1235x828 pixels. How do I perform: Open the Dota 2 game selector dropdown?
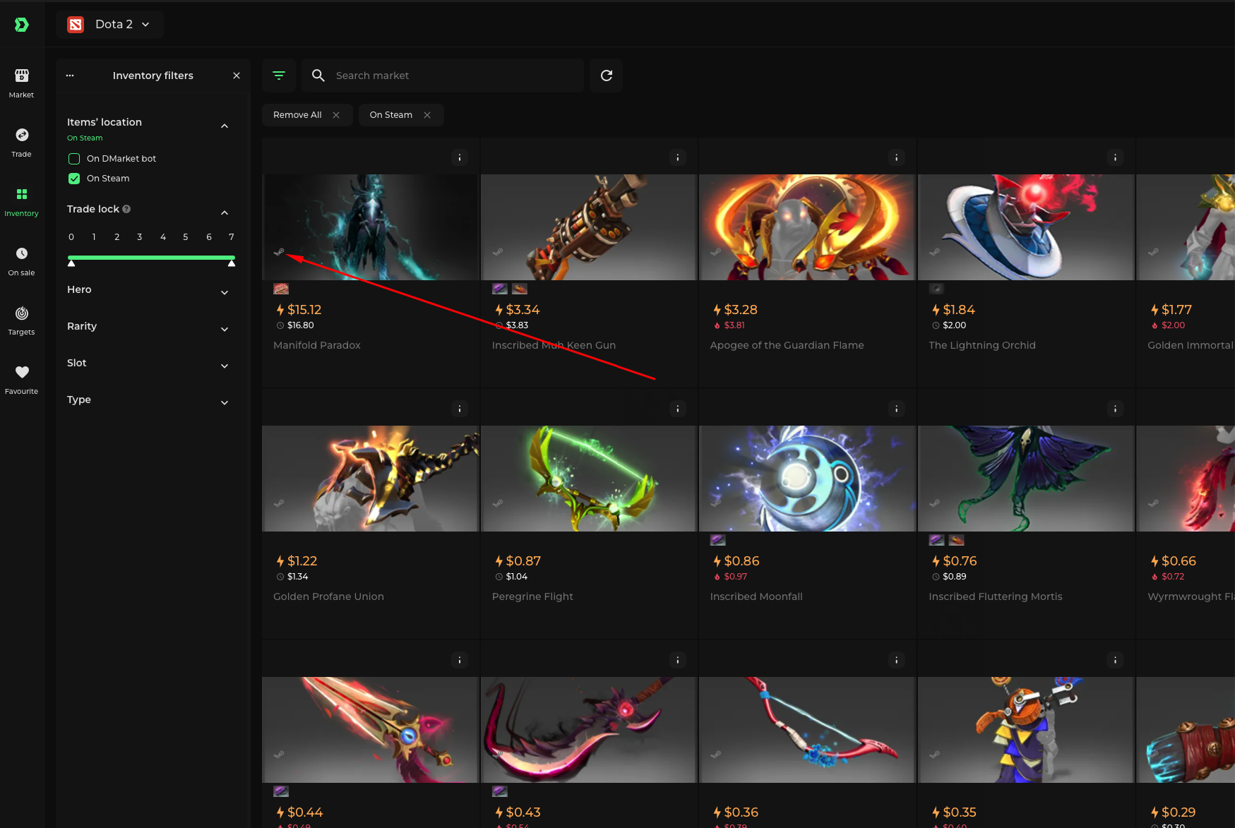click(110, 25)
